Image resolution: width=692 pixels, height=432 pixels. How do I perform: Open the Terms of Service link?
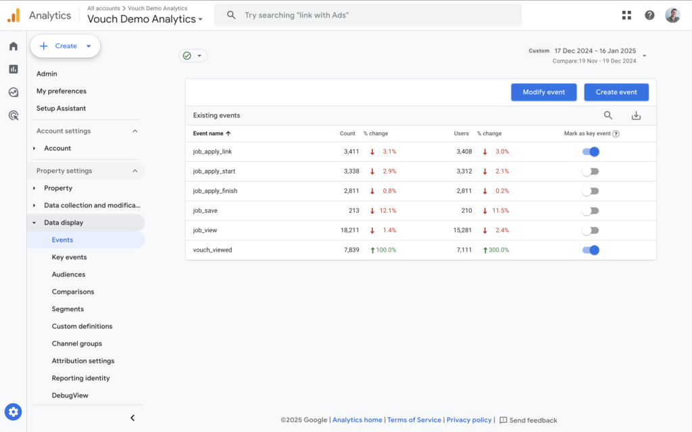click(x=414, y=420)
